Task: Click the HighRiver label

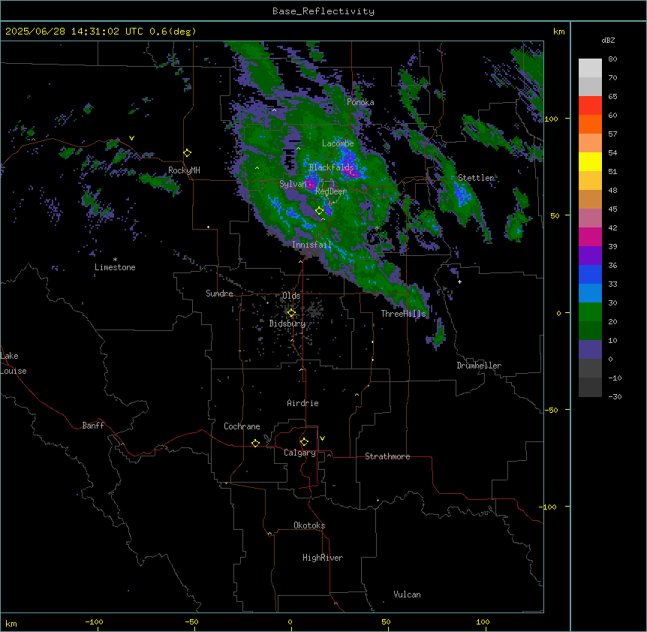Action: point(323,558)
